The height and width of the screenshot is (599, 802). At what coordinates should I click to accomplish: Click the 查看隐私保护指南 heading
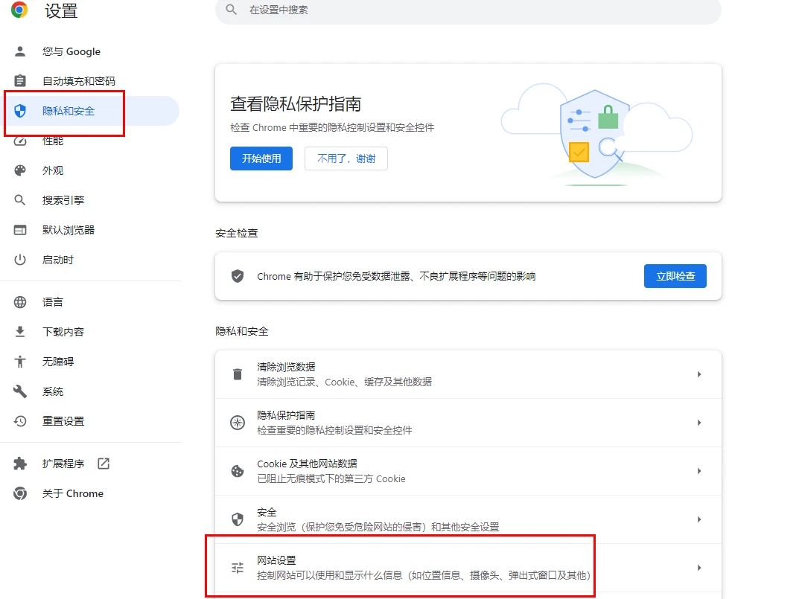(296, 103)
